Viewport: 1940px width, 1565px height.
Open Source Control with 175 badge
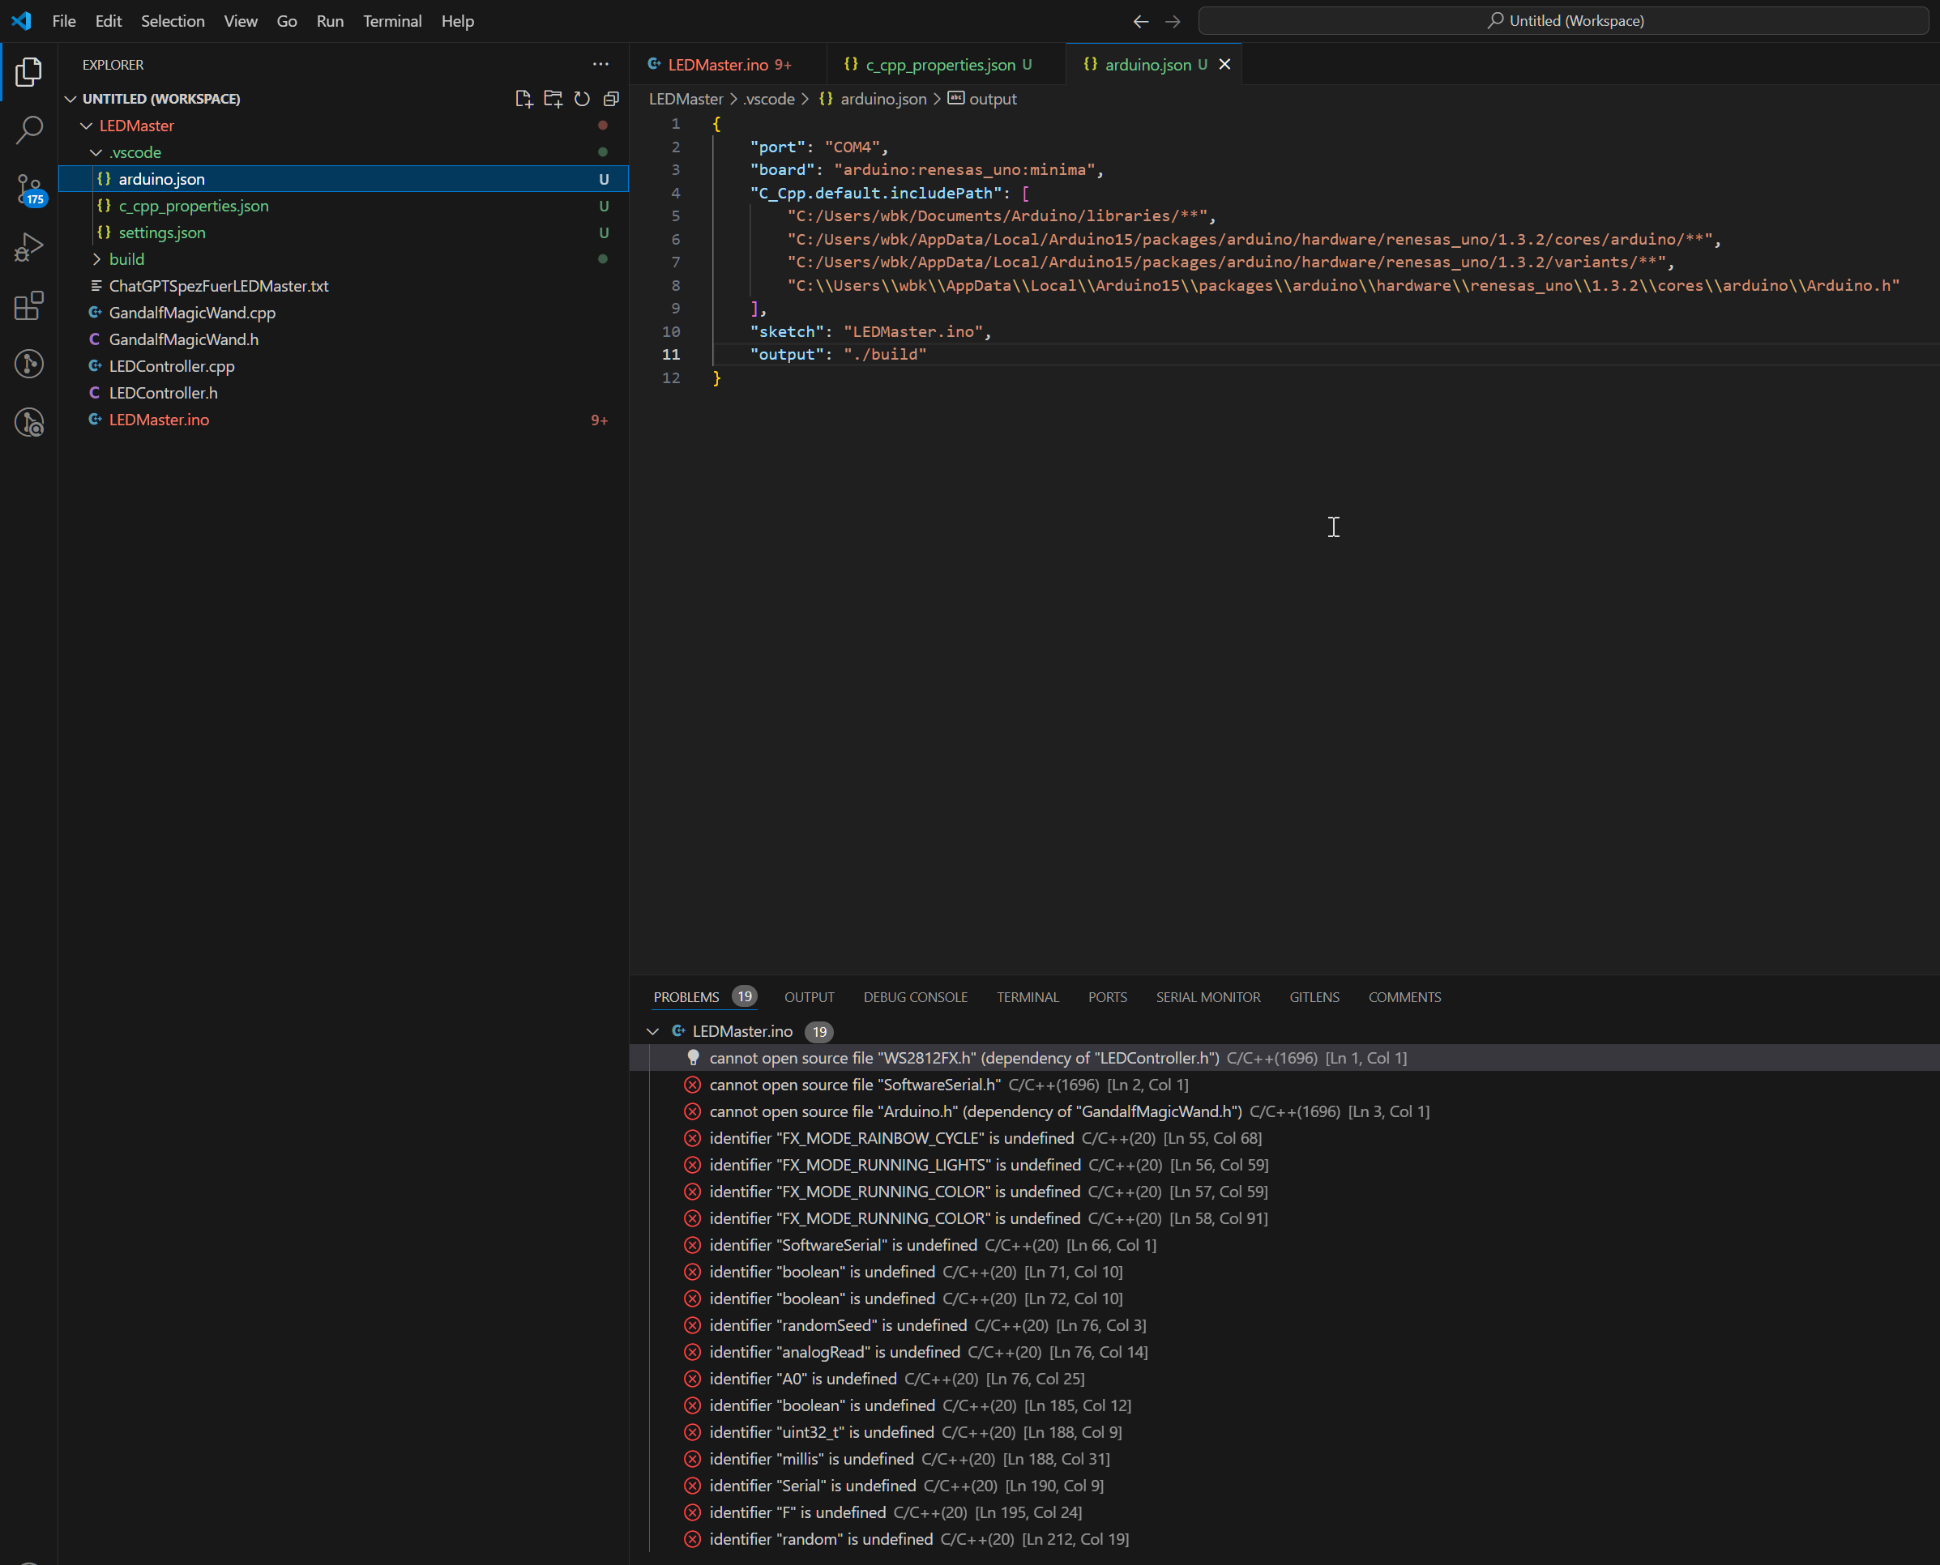coord(29,190)
